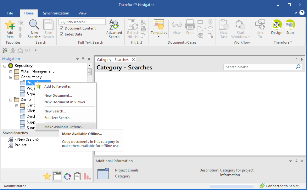
Task: Collapse the Consultancy folder node
Action: 11,77
